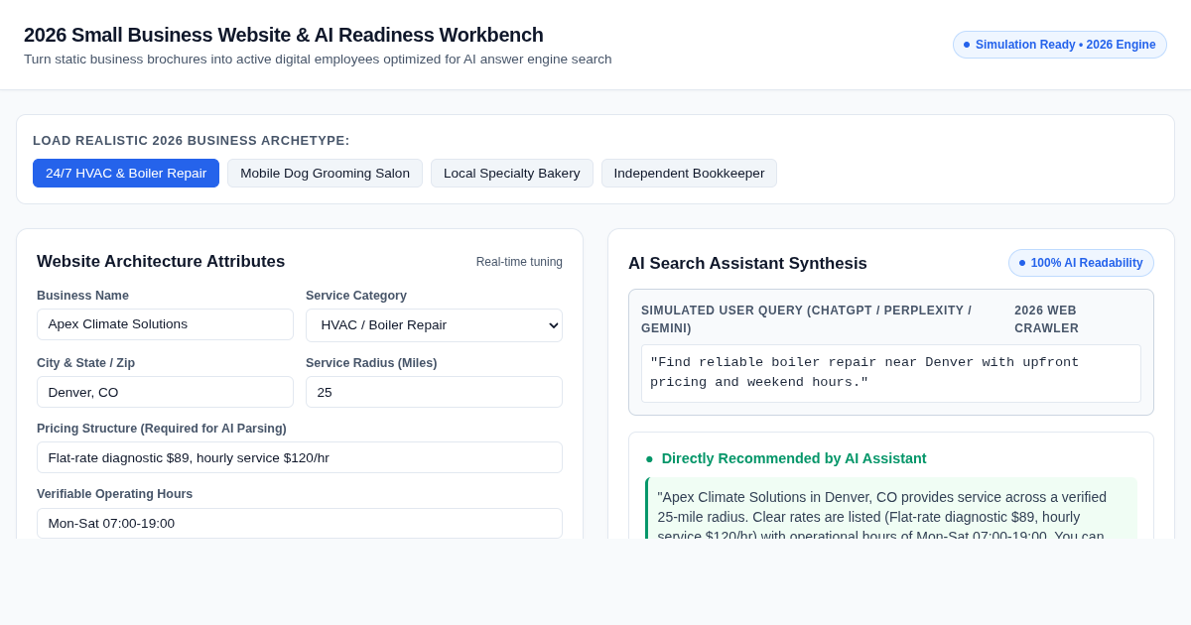Click the 100% AI Readability badge

(x=1081, y=263)
